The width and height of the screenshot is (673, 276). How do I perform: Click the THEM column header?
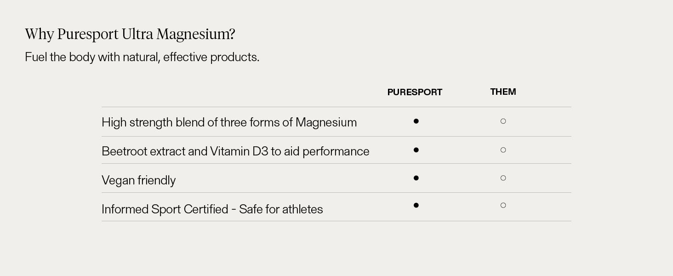503,92
